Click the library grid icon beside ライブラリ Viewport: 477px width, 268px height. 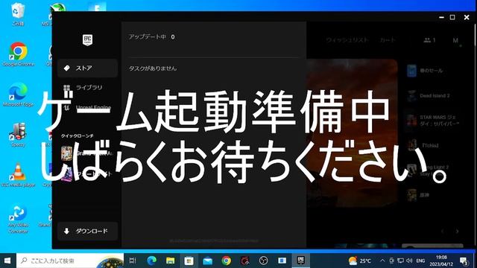(x=66, y=88)
